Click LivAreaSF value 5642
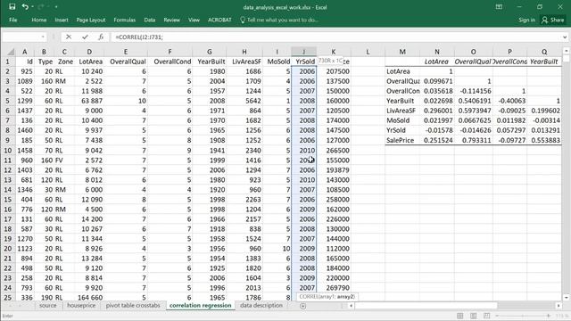Image resolution: width=571 pixels, height=321 pixels. click(x=244, y=101)
